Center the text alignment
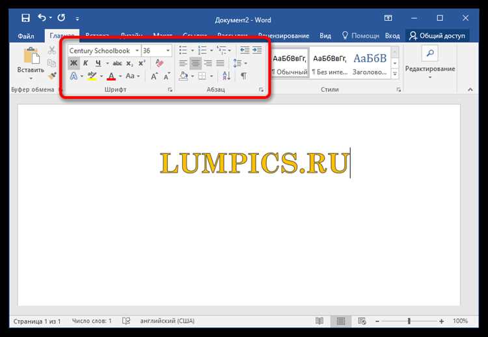Image resolution: width=488 pixels, height=337 pixels. click(x=195, y=64)
